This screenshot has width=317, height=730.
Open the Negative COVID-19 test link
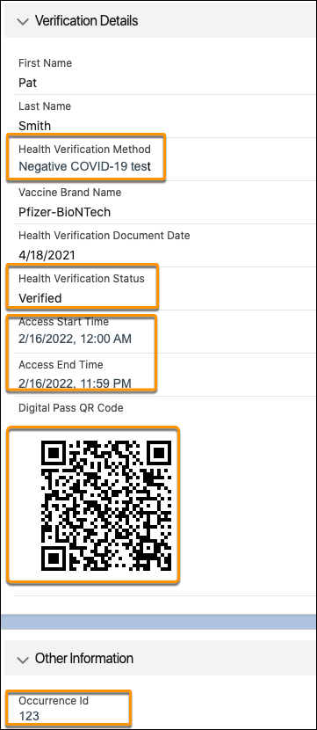tap(84, 166)
